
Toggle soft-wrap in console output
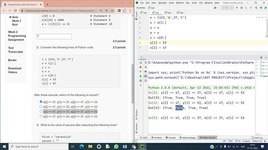coord(145,62)
